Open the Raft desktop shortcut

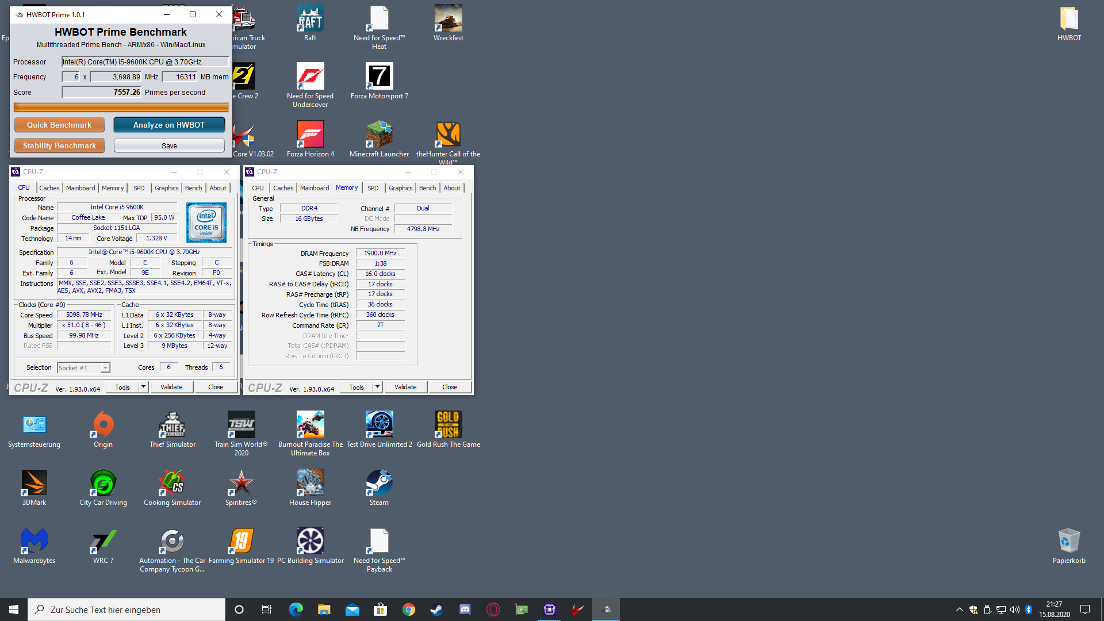point(310,23)
